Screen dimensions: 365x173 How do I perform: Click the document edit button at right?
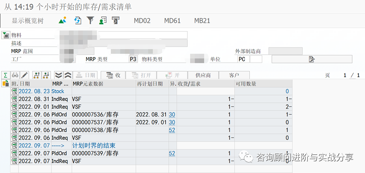click(312, 59)
